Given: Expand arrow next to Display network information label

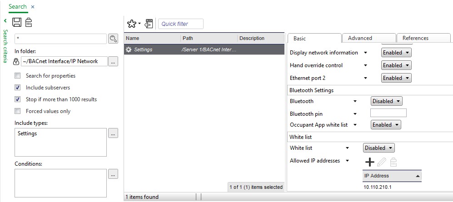Looking at the screenshot, I should click(365, 53).
